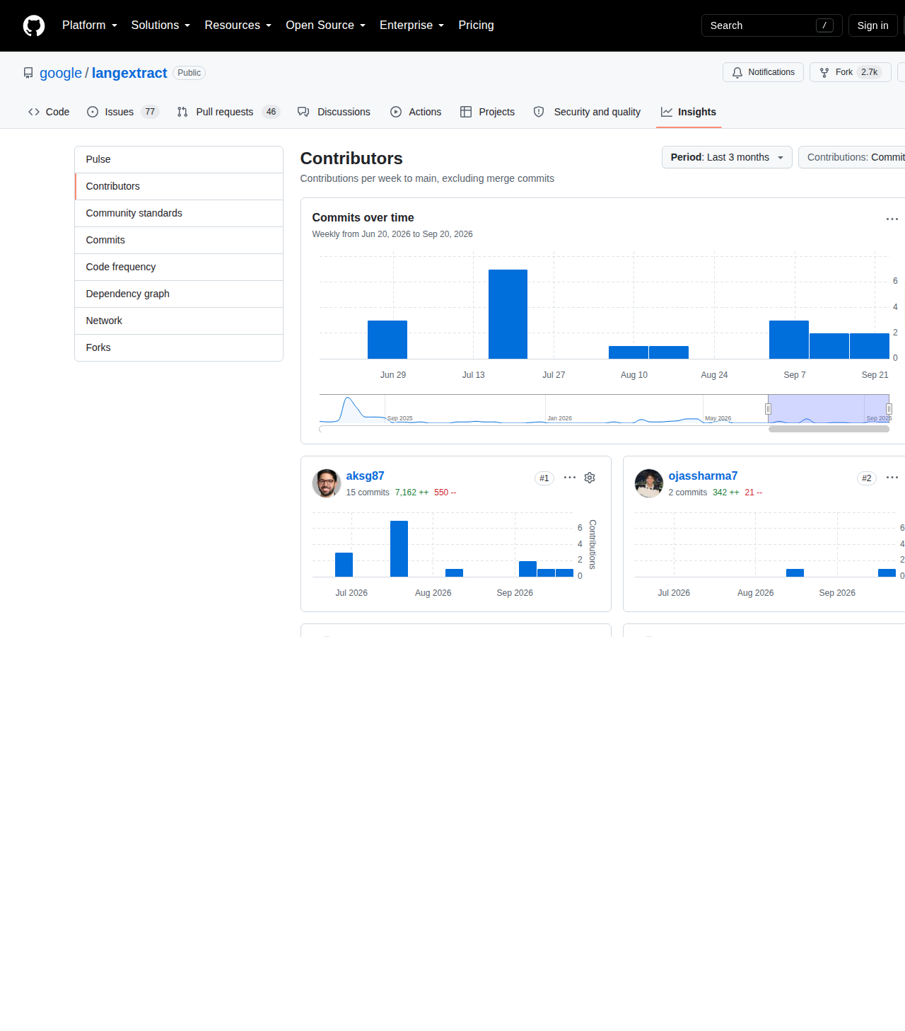Click the three-dot menu on aksg87's card

coord(570,478)
